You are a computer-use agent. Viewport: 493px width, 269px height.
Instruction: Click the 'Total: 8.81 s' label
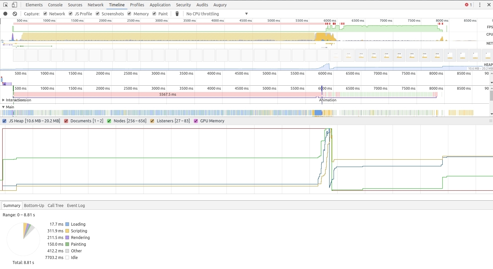pyautogui.click(x=23, y=263)
